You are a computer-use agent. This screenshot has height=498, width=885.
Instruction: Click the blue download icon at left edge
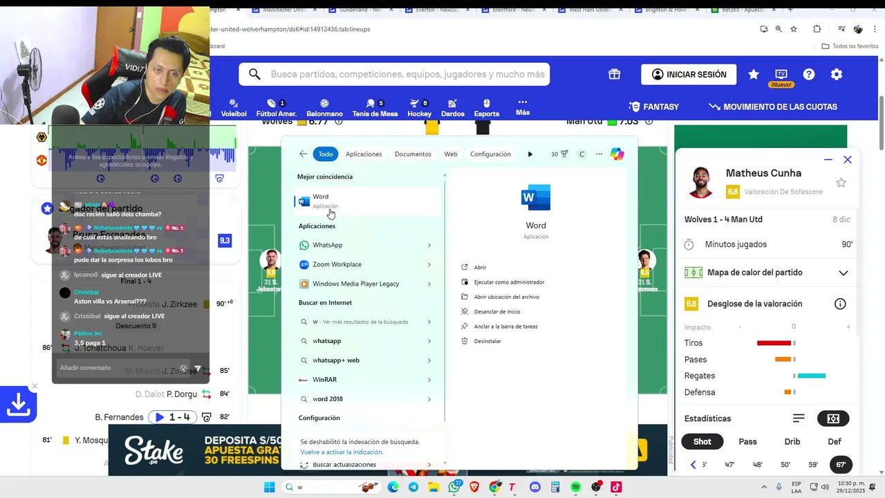click(18, 405)
